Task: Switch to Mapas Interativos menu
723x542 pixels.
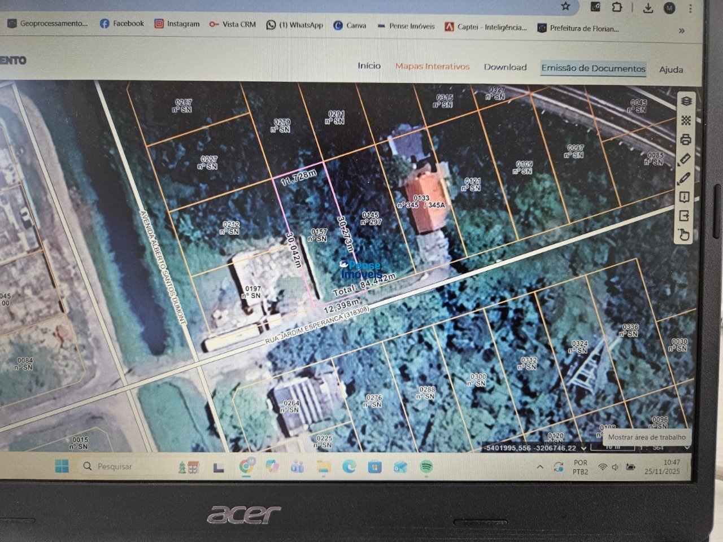Action: click(x=433, y=67)
